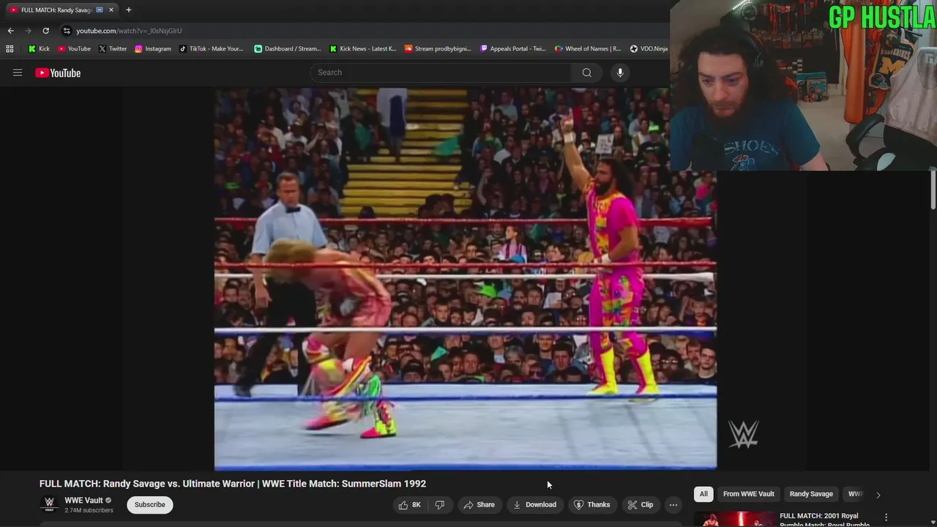Open the Appeals Portal bookmark
This screenshot has width=937, height=527.
(x=512, y=49)
